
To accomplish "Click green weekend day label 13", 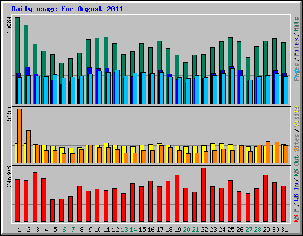I will tap(124, 230).
